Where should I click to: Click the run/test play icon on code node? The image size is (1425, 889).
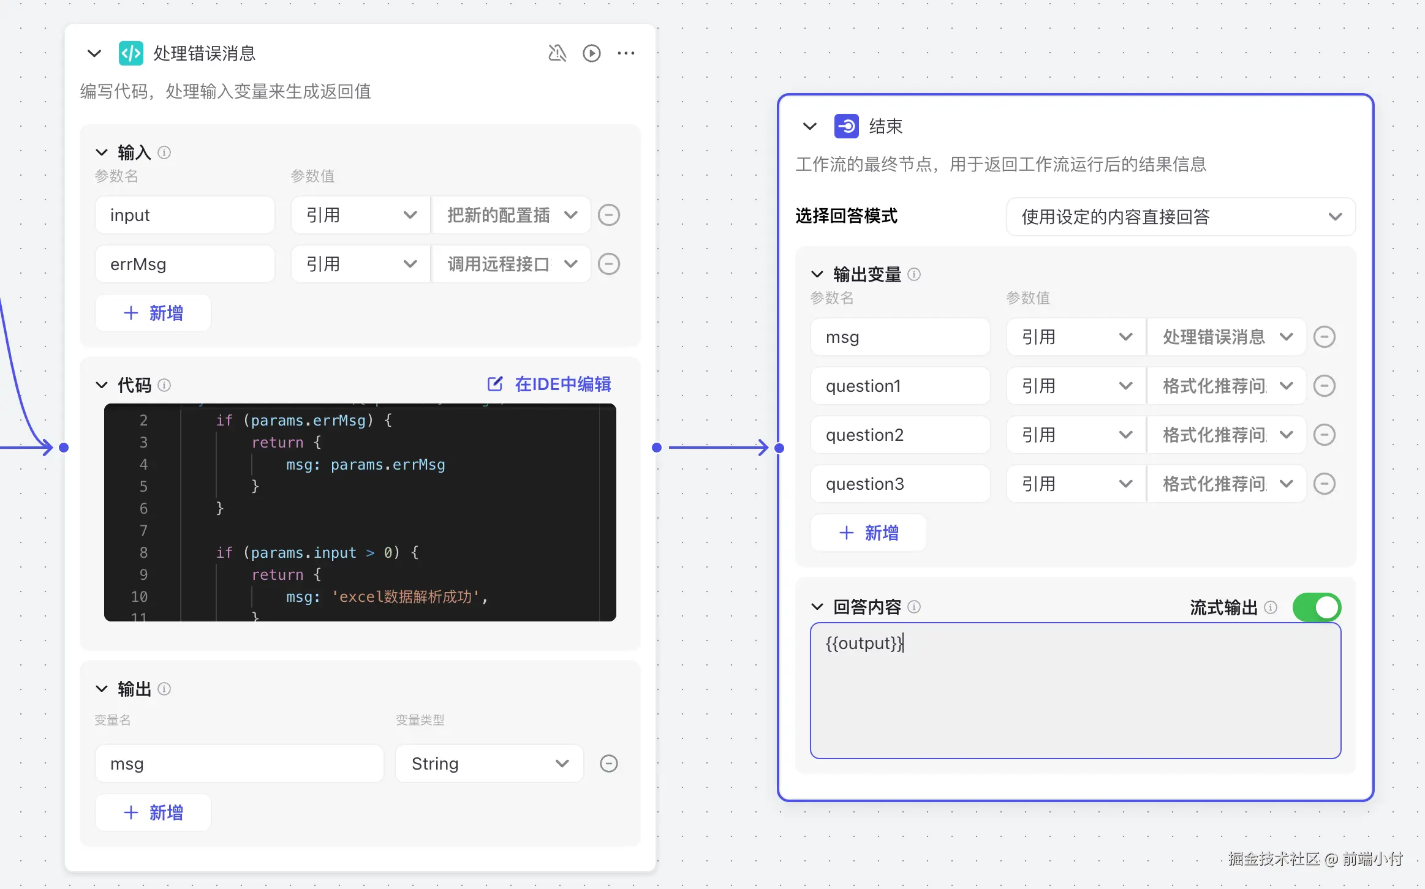click(x=591, y=53)
